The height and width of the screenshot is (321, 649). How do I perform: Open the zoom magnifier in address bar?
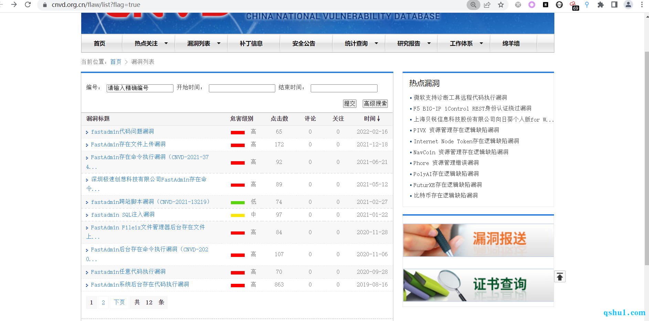[474, 5]
